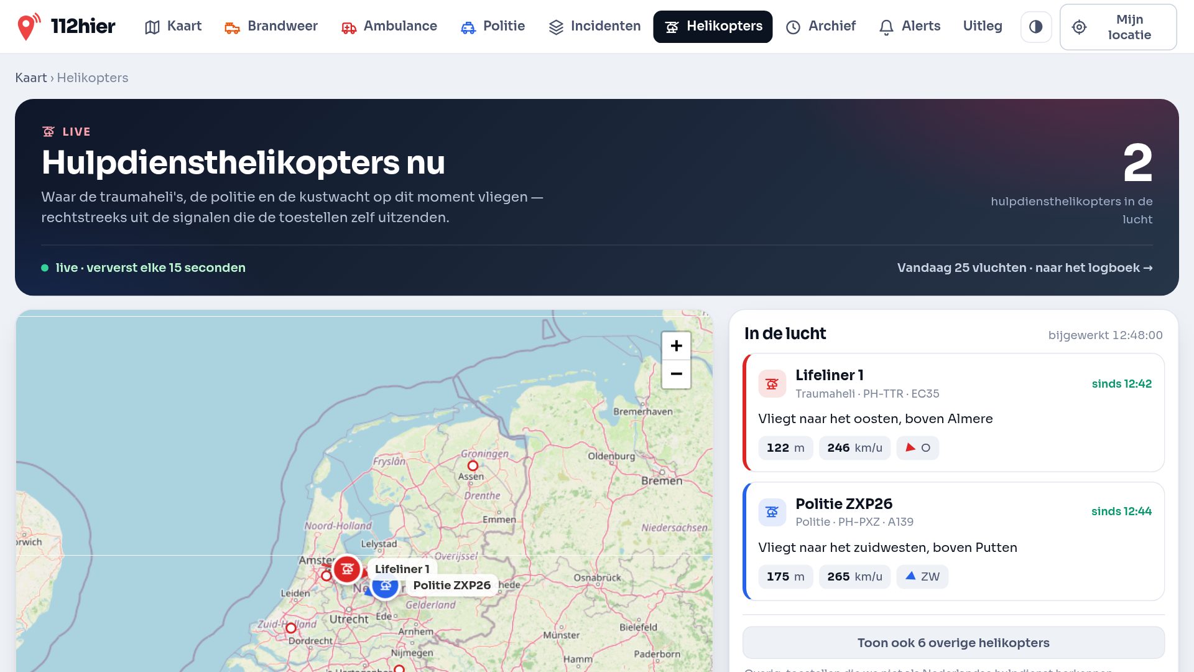Screen dimensions: 1194x672
Task: Click the Kaart breadcrumb link
Action: [31, 78]
